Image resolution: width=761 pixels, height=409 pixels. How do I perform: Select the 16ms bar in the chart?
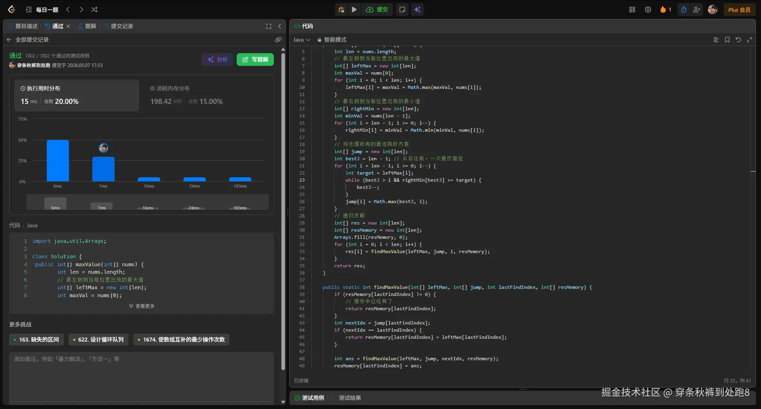(149, 179)
